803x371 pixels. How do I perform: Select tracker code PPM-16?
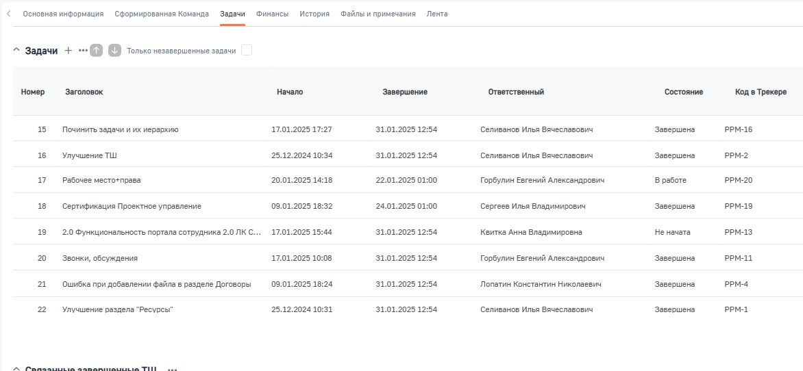[739, 129]
